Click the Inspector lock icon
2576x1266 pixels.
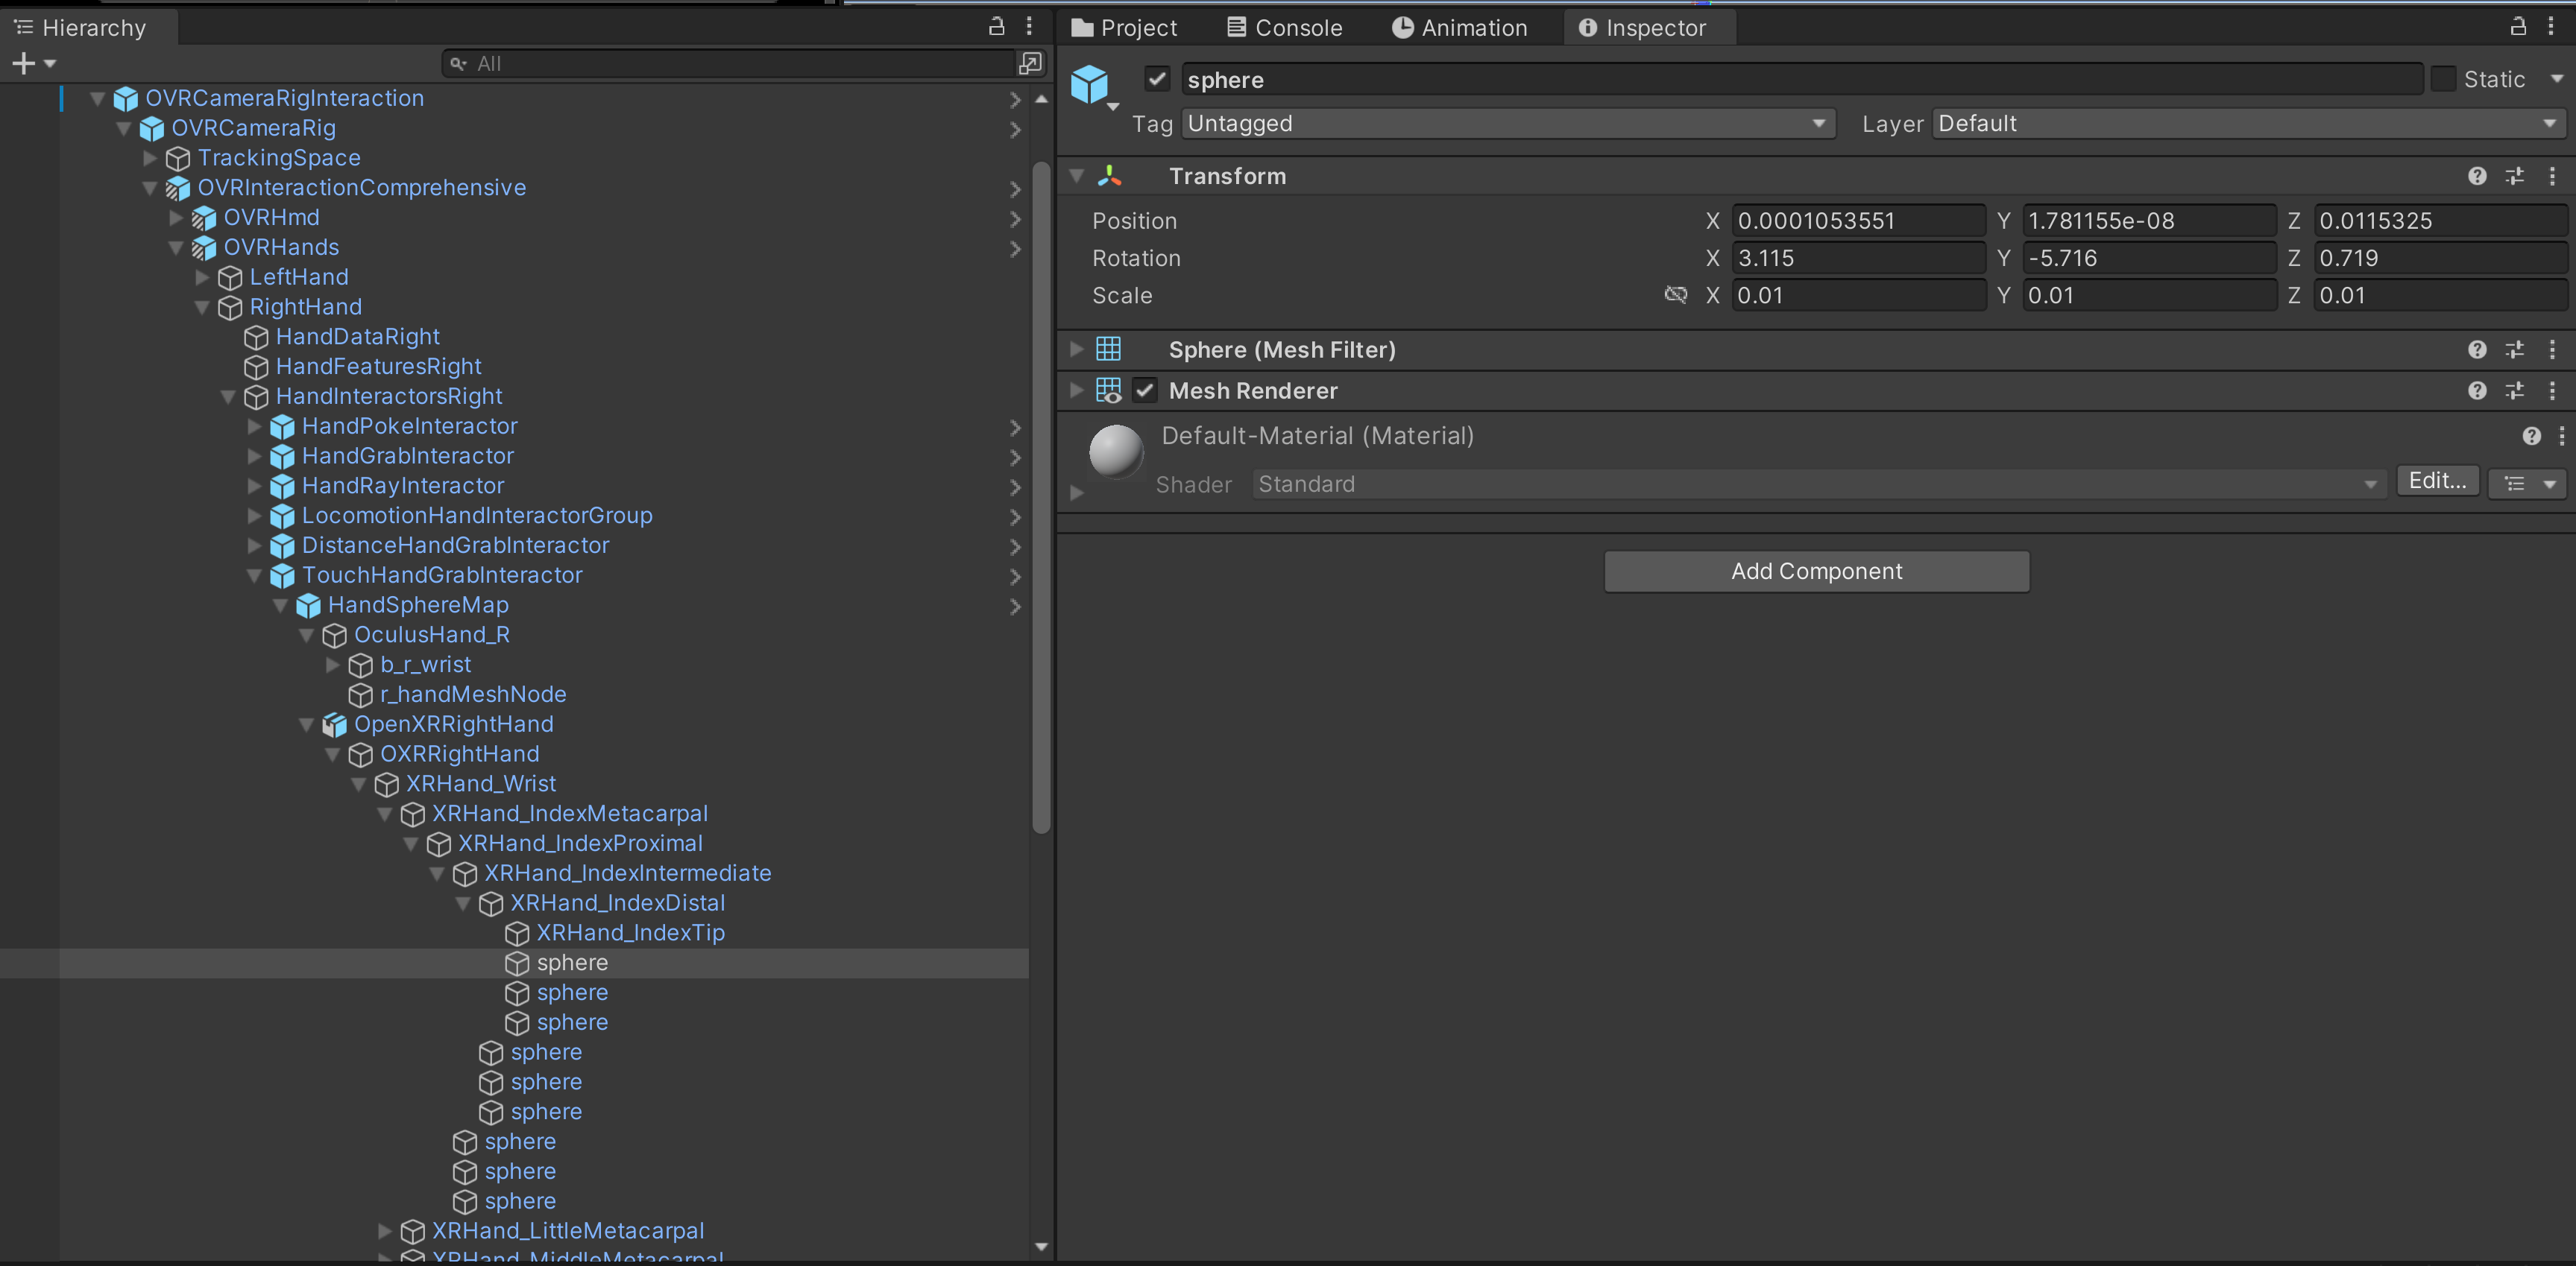pyautogui.click(x=2519, y=27)
